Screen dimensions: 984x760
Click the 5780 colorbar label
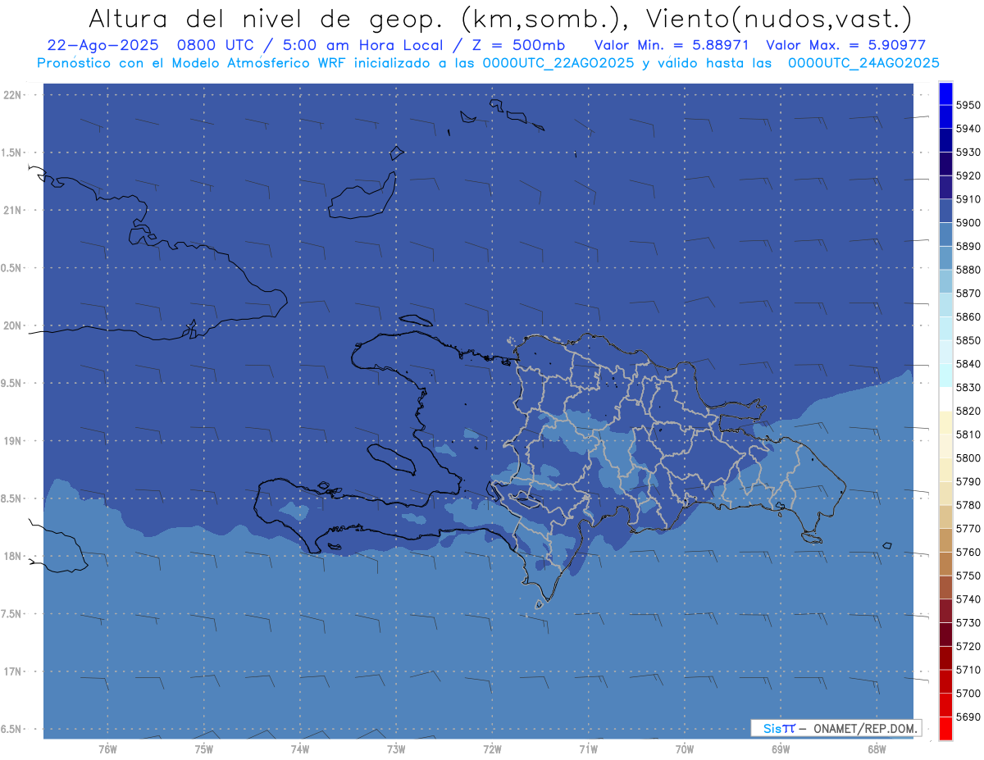pyautogui.click(x=968, y=505)
